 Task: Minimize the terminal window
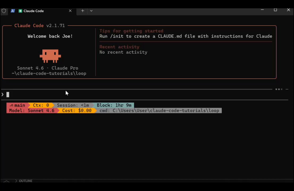tap(262, 10)
